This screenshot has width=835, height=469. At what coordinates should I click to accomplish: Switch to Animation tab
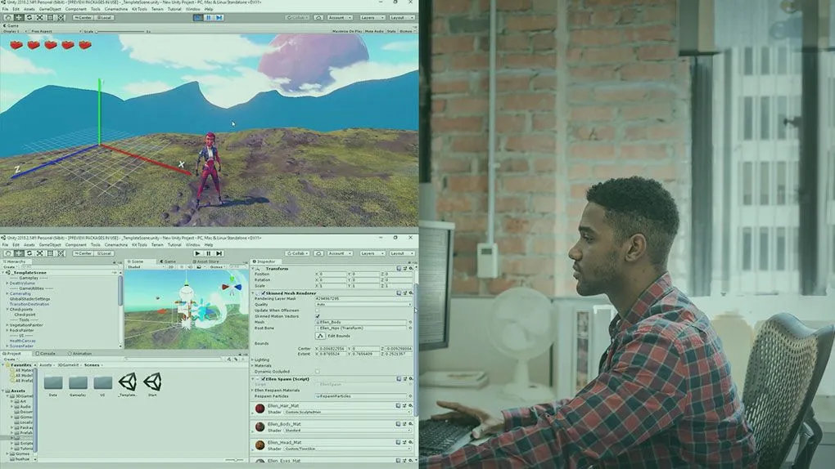[x=80, y=354]
